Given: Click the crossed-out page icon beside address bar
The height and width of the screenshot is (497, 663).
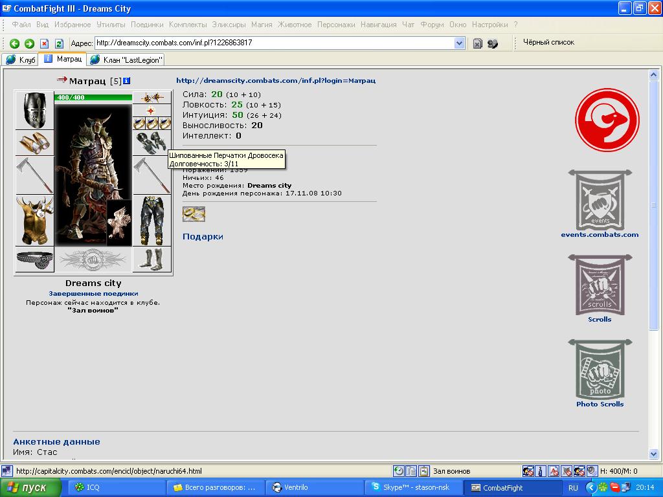Looking at the screenshot, I should (x=477, y=43).
